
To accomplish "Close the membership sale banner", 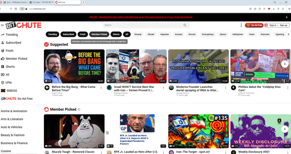I will coord(287,17).
